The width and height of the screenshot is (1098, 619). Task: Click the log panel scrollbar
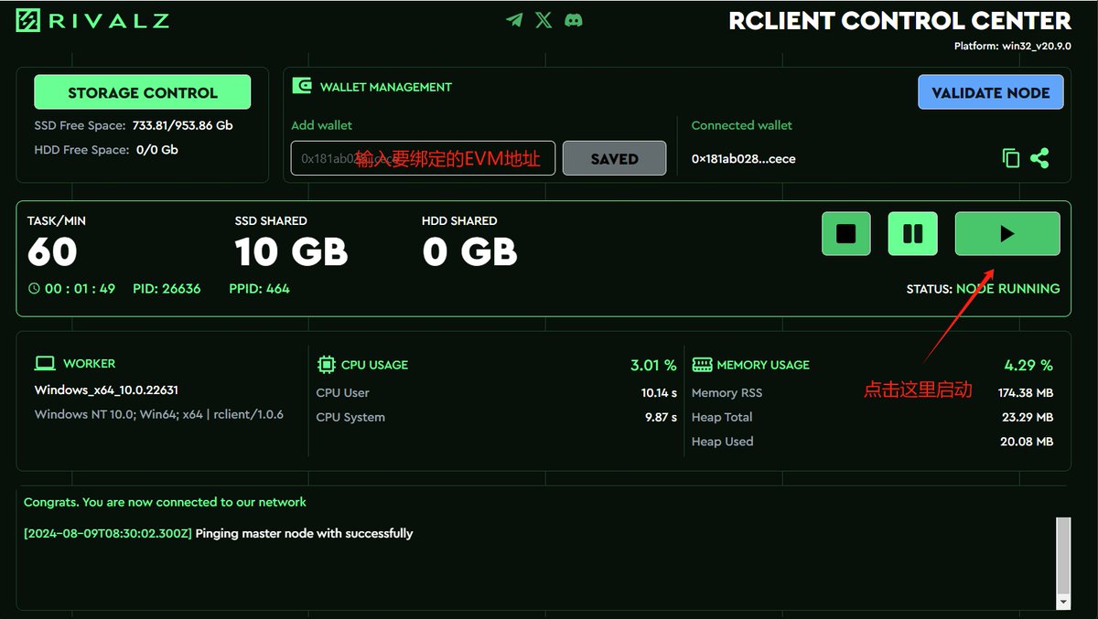[x=1062, y=555]
